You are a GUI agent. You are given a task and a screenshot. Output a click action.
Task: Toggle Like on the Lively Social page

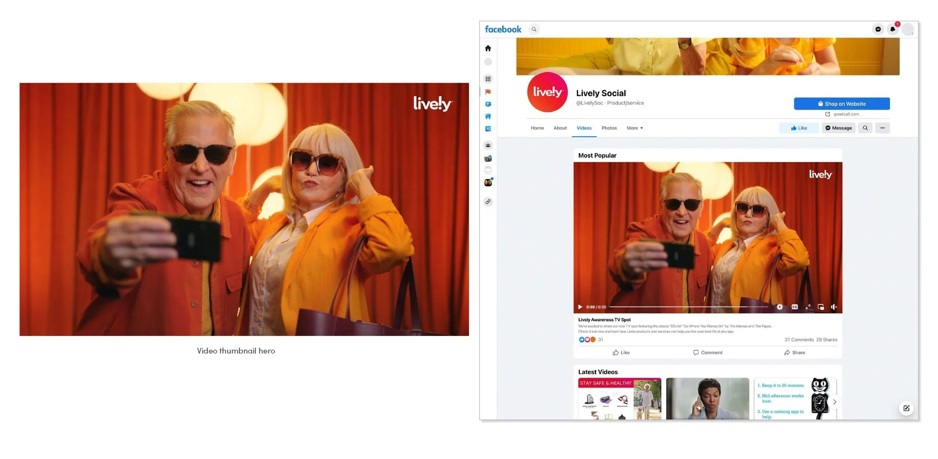pyautogui.click(x=799, y=128)
